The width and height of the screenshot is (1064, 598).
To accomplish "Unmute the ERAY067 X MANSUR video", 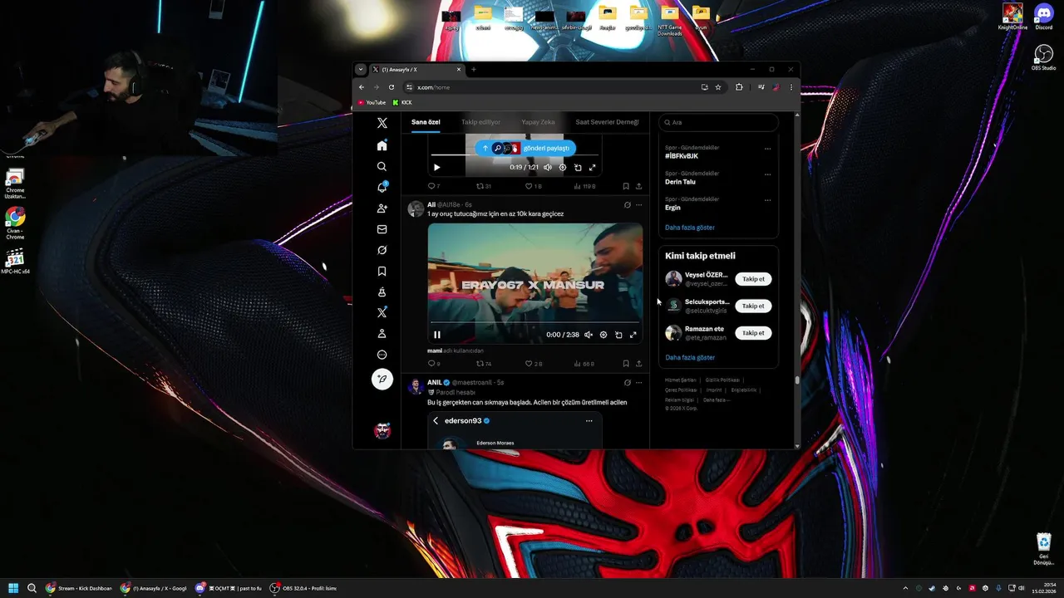I will pos(589,335).
